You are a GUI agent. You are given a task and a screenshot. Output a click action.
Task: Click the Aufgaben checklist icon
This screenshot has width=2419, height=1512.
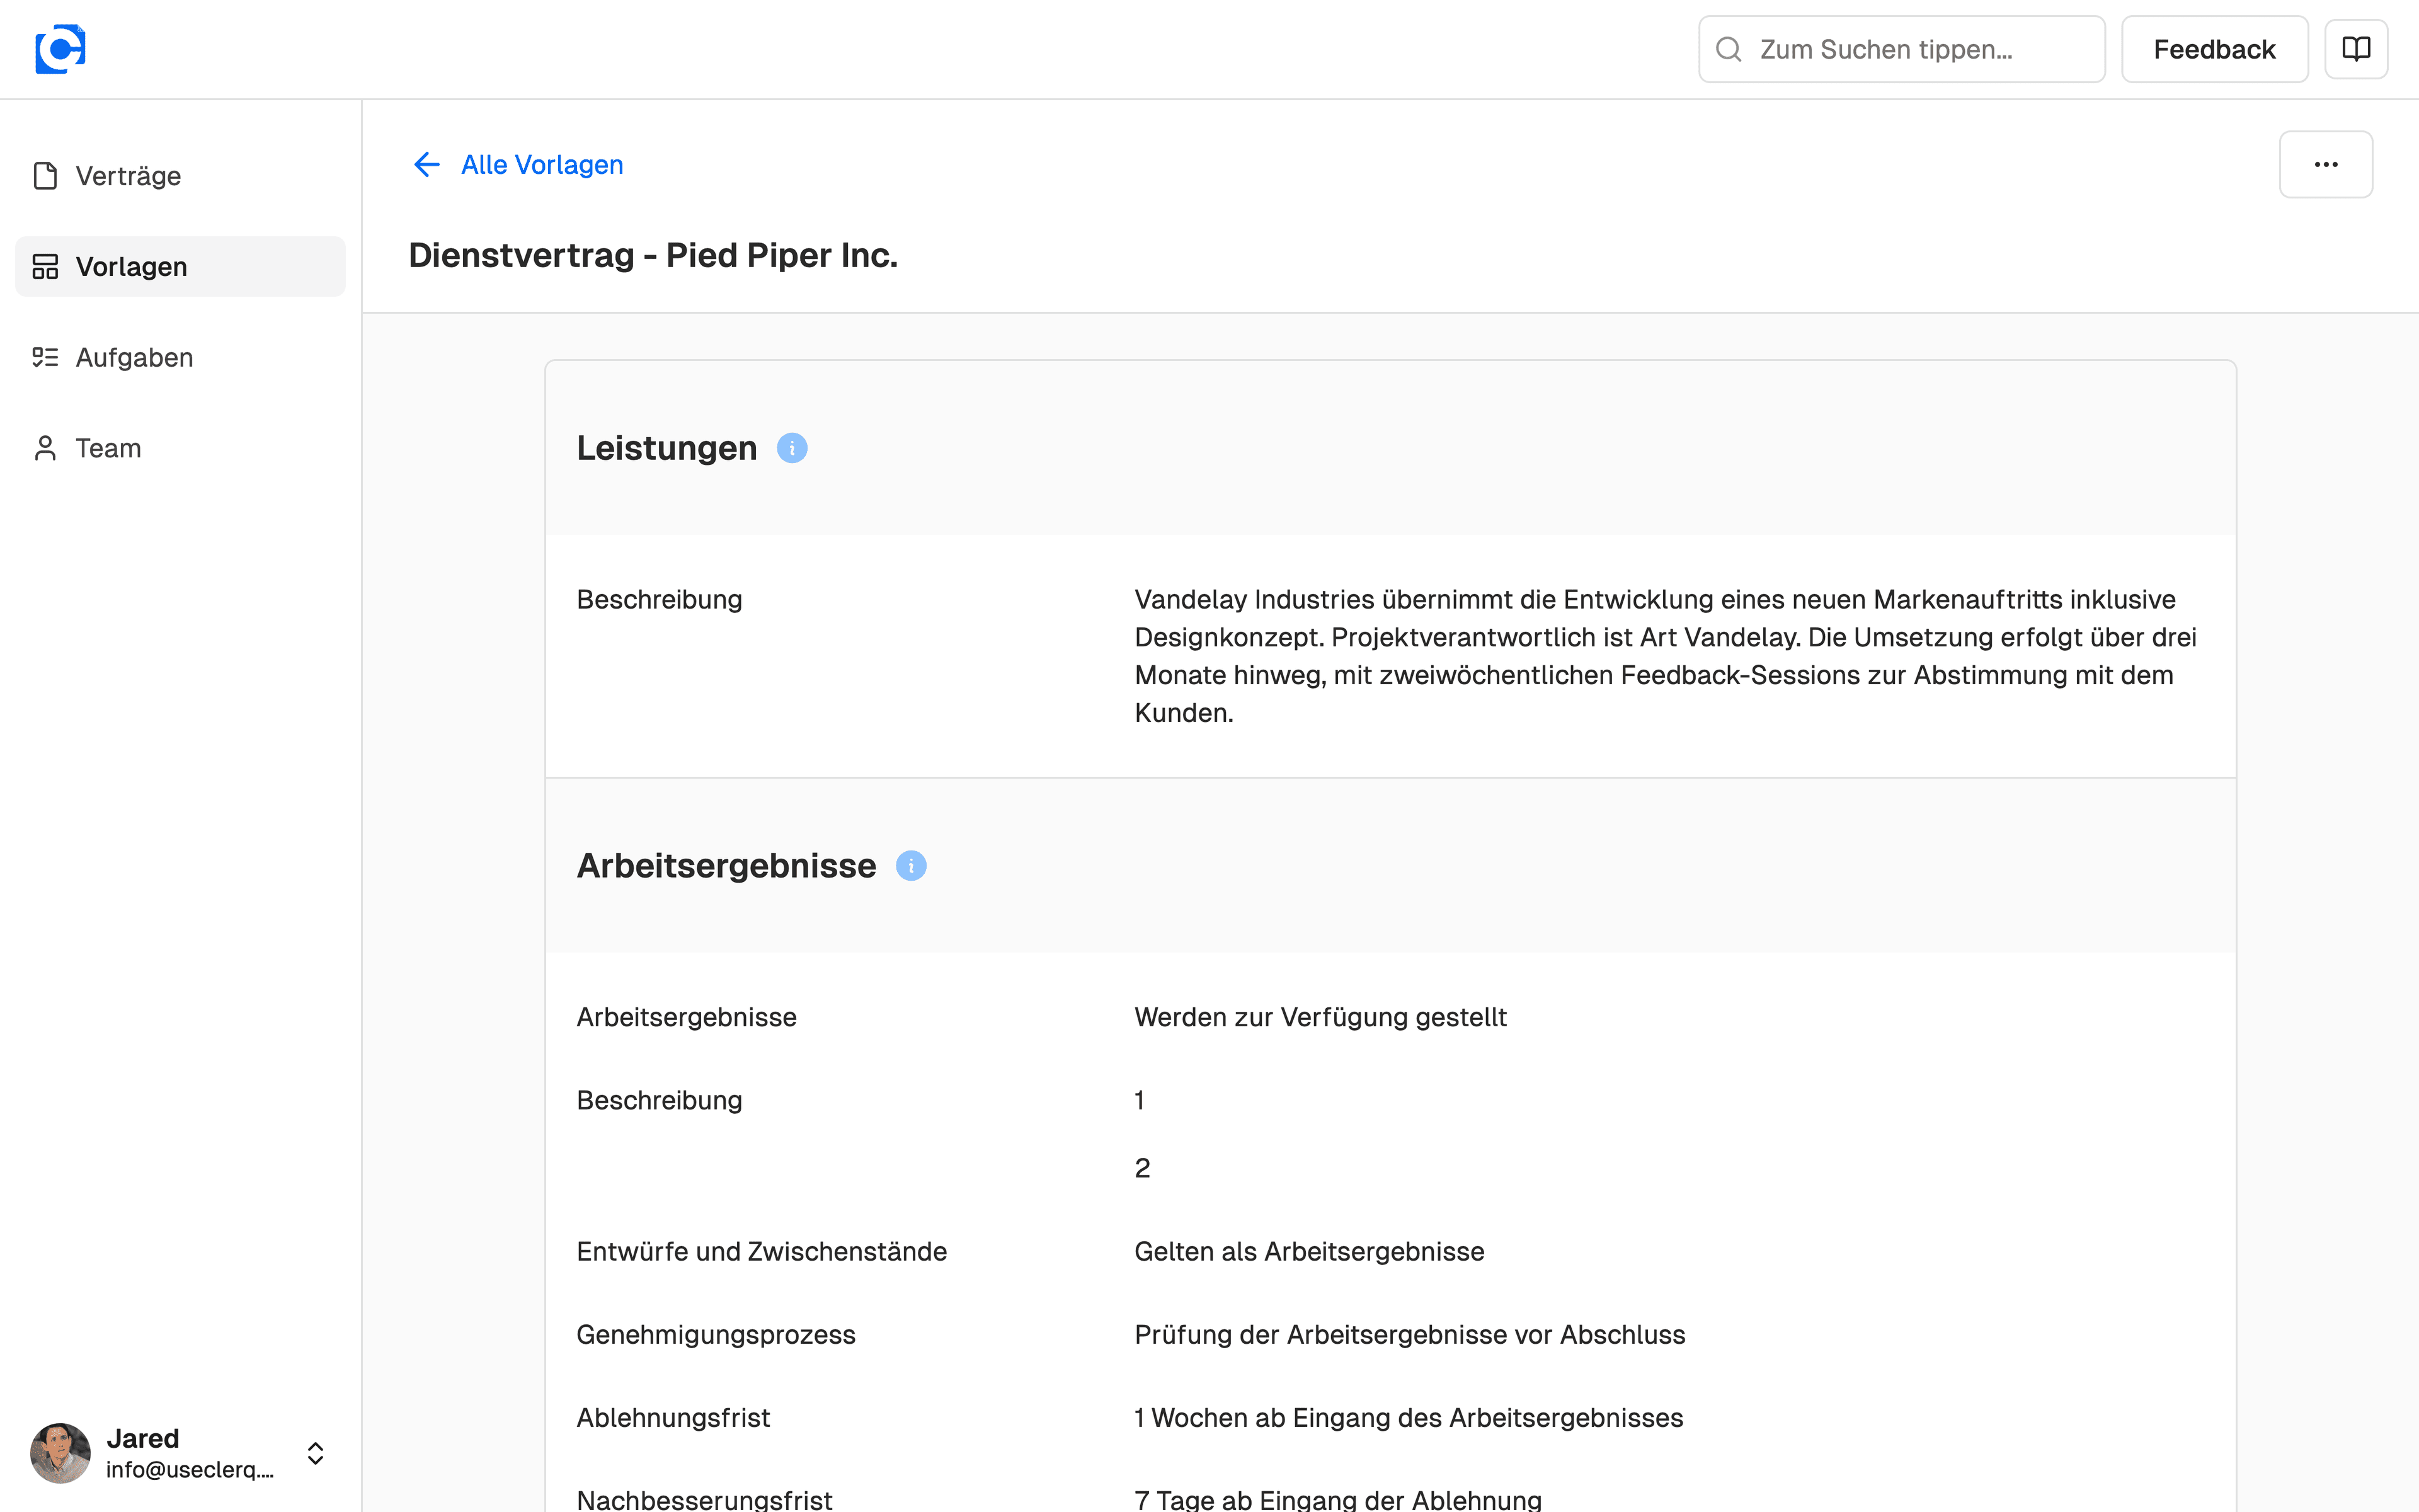(x=45, y=357)
